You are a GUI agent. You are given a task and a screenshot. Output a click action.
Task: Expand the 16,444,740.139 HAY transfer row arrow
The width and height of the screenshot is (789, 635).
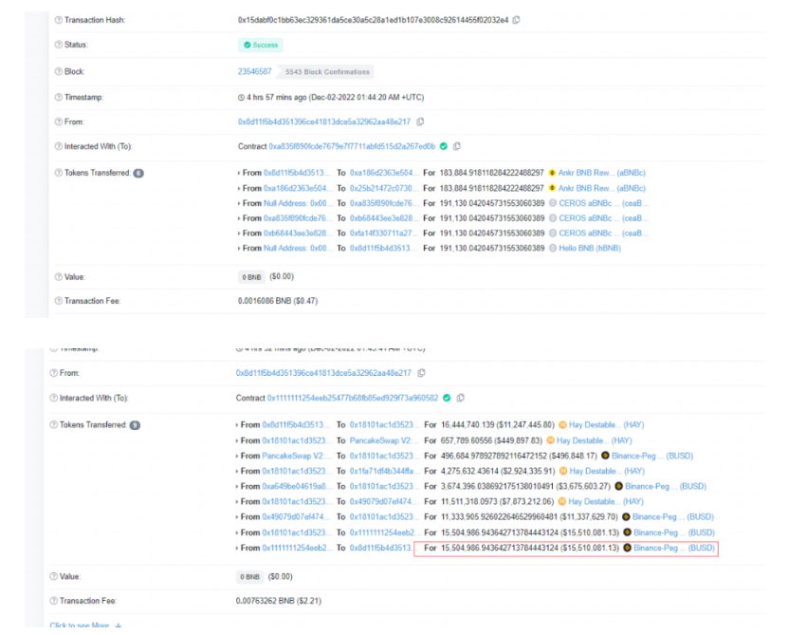(x=236, y=425)
